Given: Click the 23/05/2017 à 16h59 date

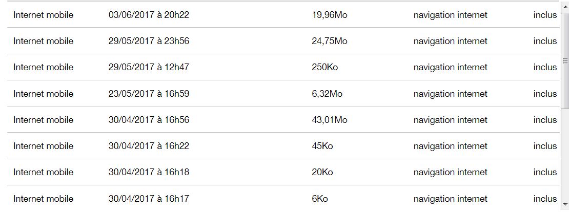Looking at the screenshot, I should click(149, 94).
